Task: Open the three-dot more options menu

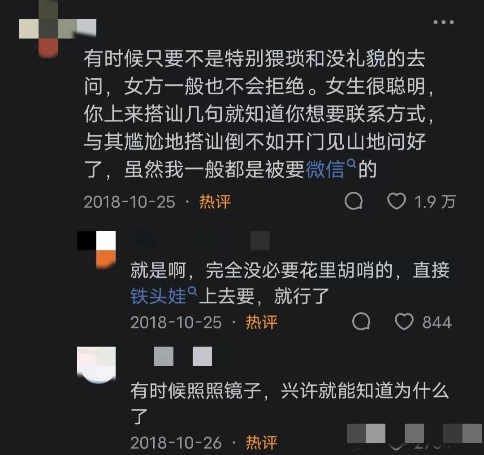Action: click(x=443, y=22)
